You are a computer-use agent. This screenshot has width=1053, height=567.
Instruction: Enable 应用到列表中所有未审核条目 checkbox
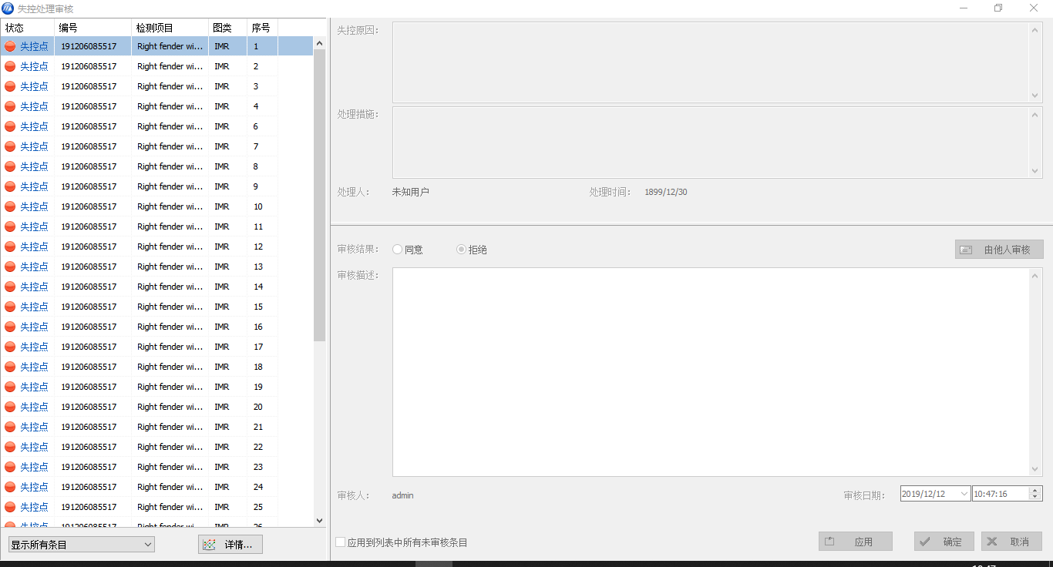click(341, 542)
